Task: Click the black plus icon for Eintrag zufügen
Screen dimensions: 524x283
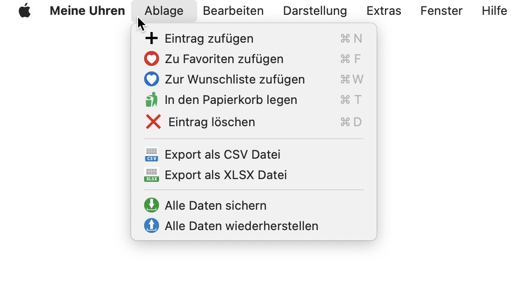Action: (152, 39)
